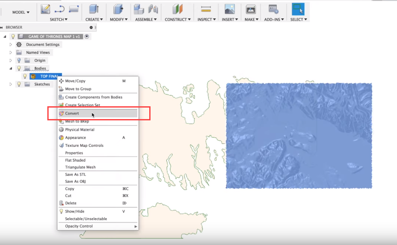Viewport: 397px width, 245px height.
Task: Choose Triangulate Mesh in the context menu
Action: 98,167
